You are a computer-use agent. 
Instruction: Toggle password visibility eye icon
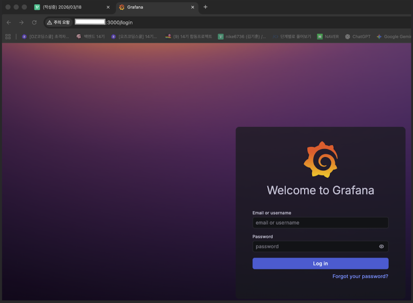pos(381,247)
